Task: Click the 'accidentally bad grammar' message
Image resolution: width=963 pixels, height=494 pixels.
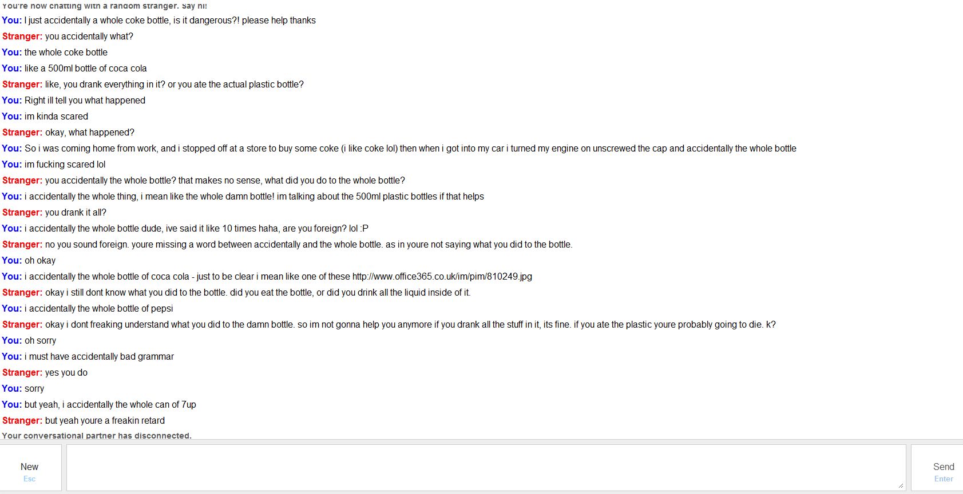Action: coord(99,357)
